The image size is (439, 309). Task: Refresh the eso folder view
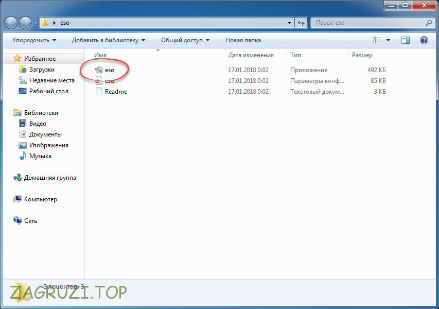pos(301,23)
